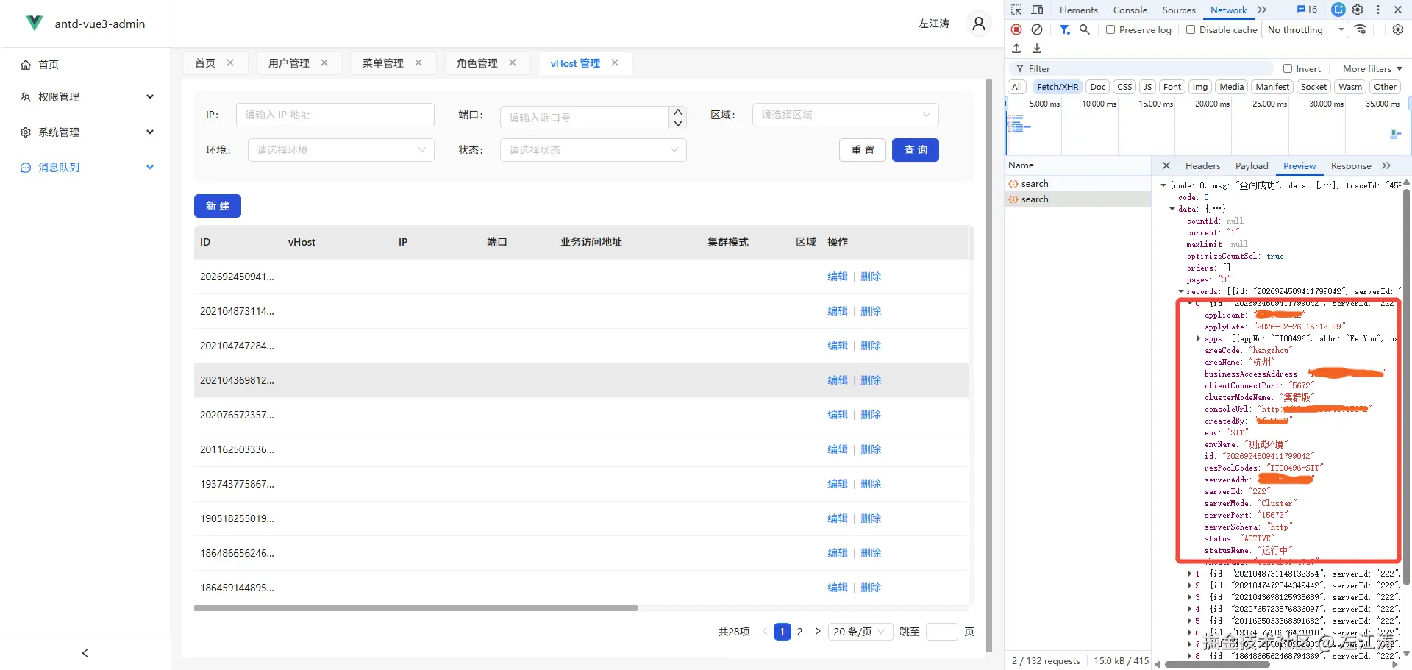
Task: Toggle the Fetch/XHR type filter
Action: tap(1058, 87)
